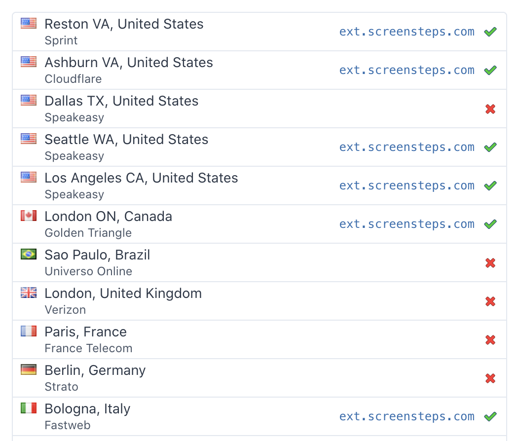
Task: Click the Brazil flag icon
Action: [x=29, y=254]
